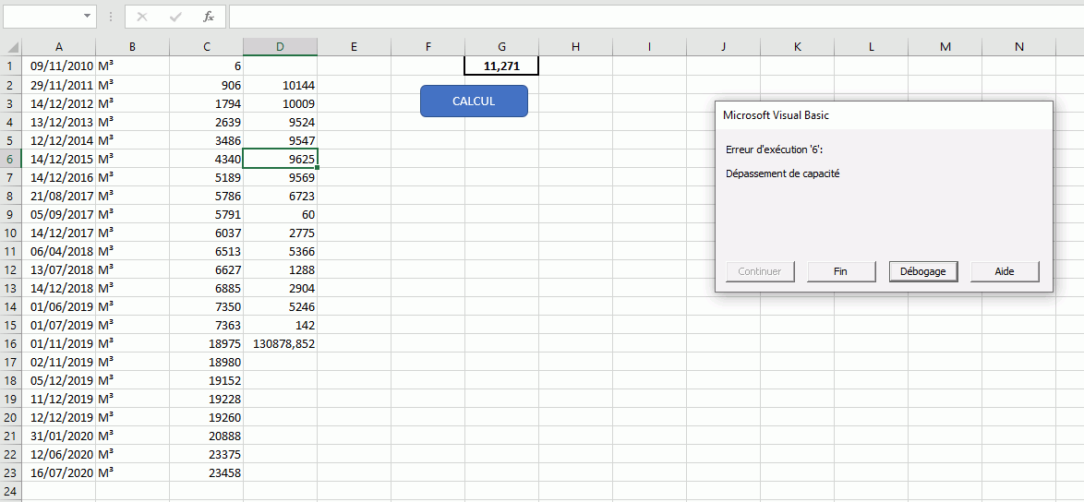Select M³ unit cell in row 23
This screenshot has width=1084, height=502.
(x=132, y=472)
